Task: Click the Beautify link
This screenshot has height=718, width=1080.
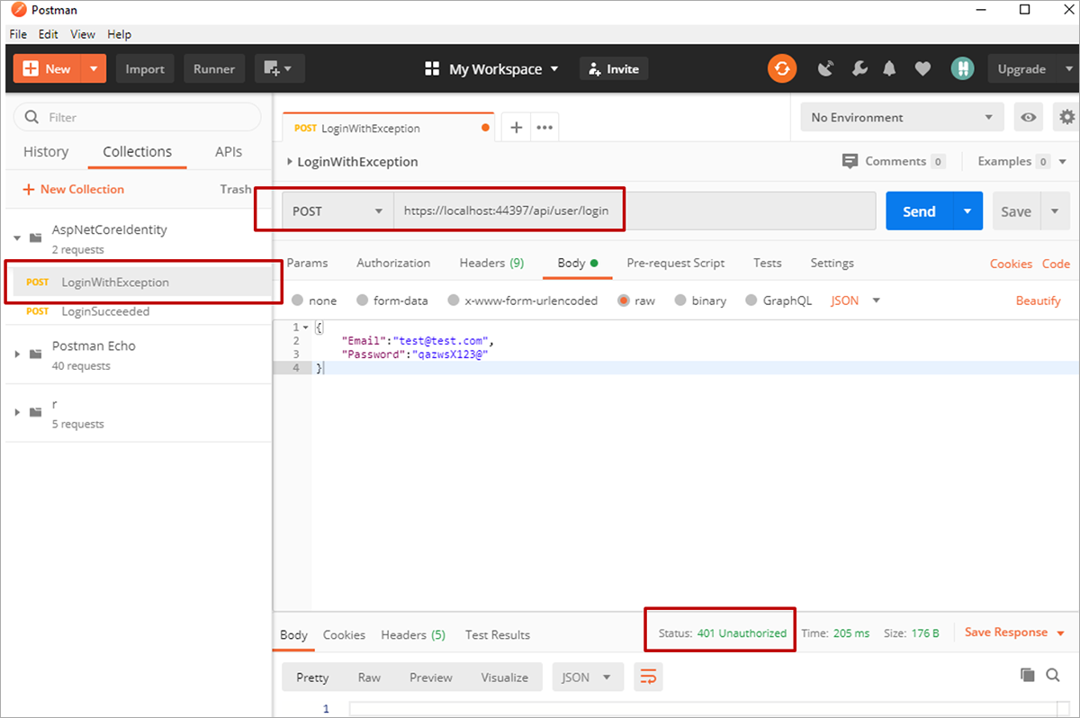Action: [1038, 301]
